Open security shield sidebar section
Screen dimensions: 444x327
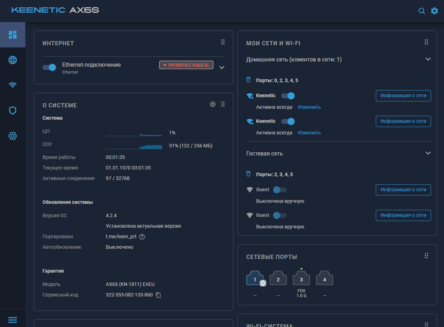coord(13,111)
